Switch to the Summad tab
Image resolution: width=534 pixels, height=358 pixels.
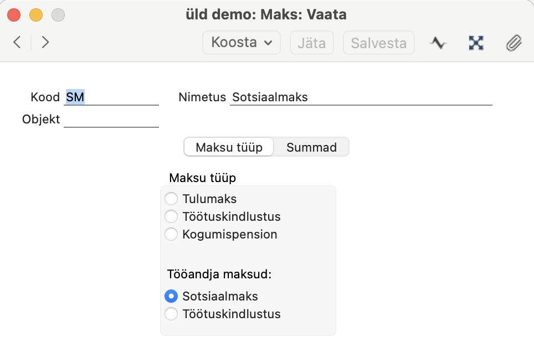(x=311, y=147)
